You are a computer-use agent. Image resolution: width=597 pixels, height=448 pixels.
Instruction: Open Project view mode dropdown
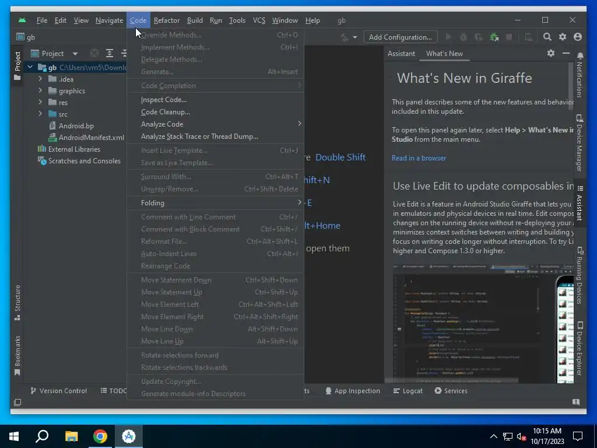(x=75, y=54)
